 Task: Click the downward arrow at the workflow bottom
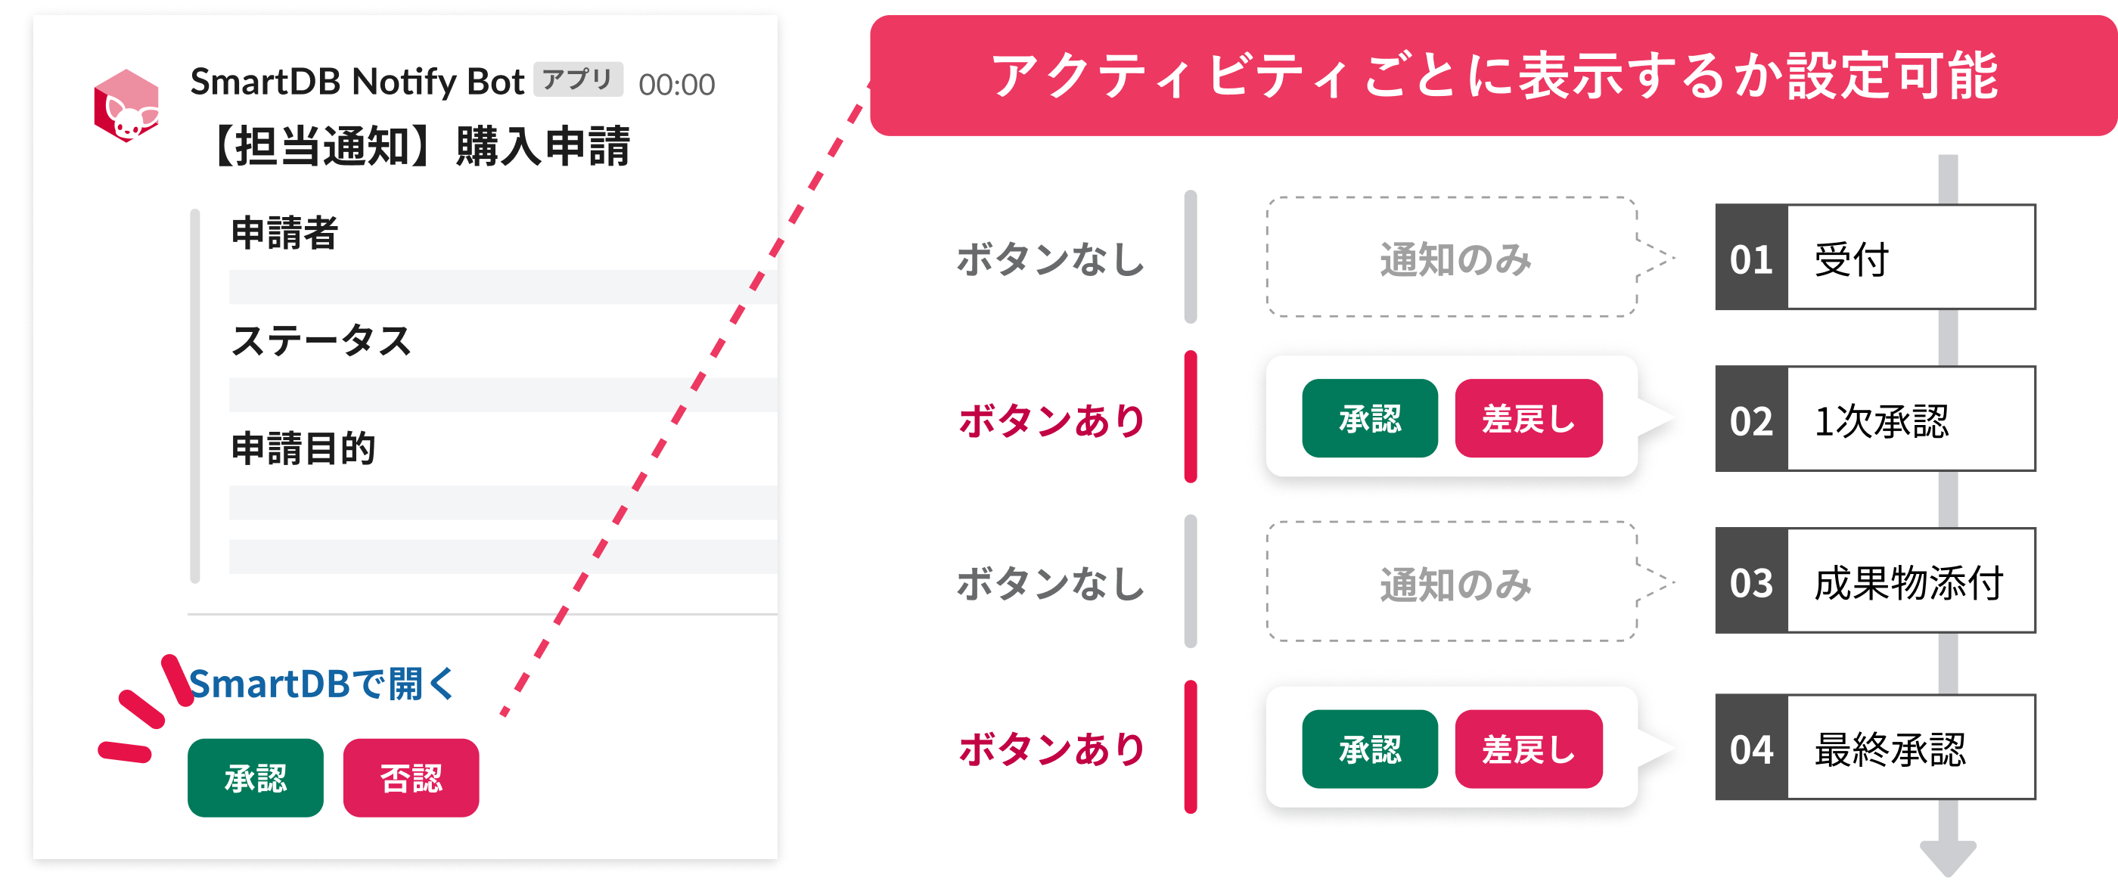(x=1948, y=857)
